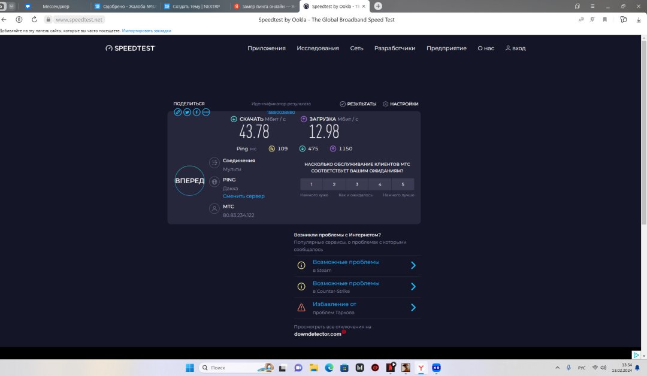
Task: Open clock 13:54 date panel
Action: pos(622,368)
